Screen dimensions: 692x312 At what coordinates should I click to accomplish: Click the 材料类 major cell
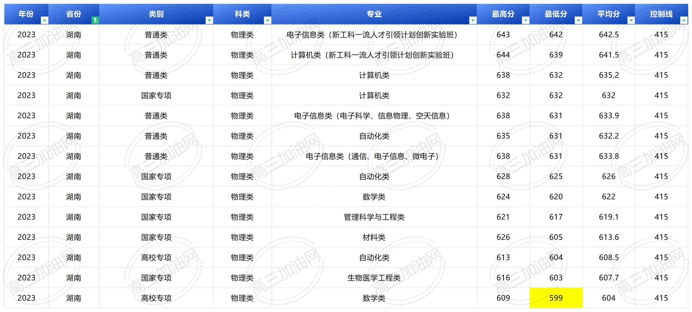point(374,237)
